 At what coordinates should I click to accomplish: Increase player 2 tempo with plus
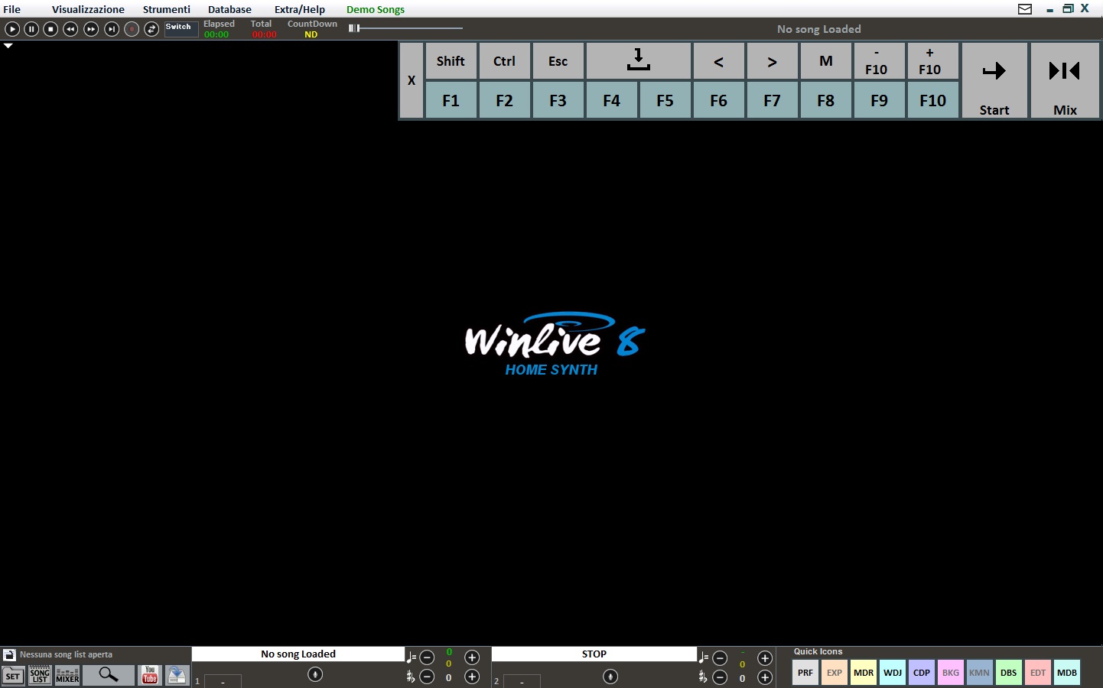click(x=764, y=658)
